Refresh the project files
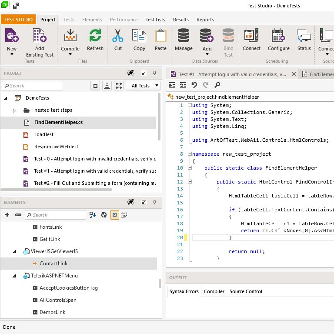 point(95,35)
